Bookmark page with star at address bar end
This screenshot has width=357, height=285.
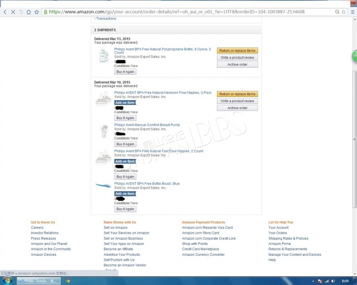[344, 12]
